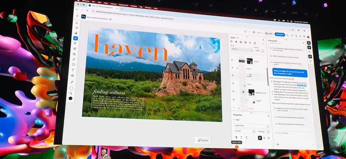The height and width of the screenshot is (159, 346).
Task: Select the Move tool at top of toolbar
Action: (76, 23)
